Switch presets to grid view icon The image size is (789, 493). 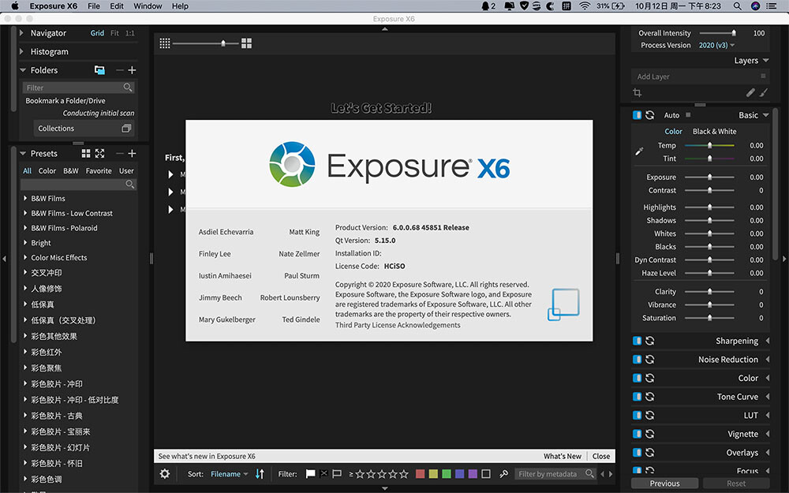pyautogui.click(x=86, y=154)
